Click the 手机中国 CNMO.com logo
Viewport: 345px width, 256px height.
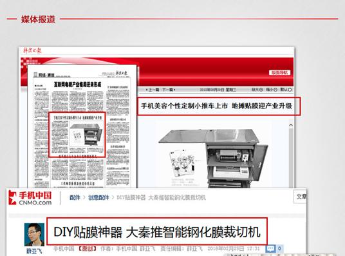(30, 198)
